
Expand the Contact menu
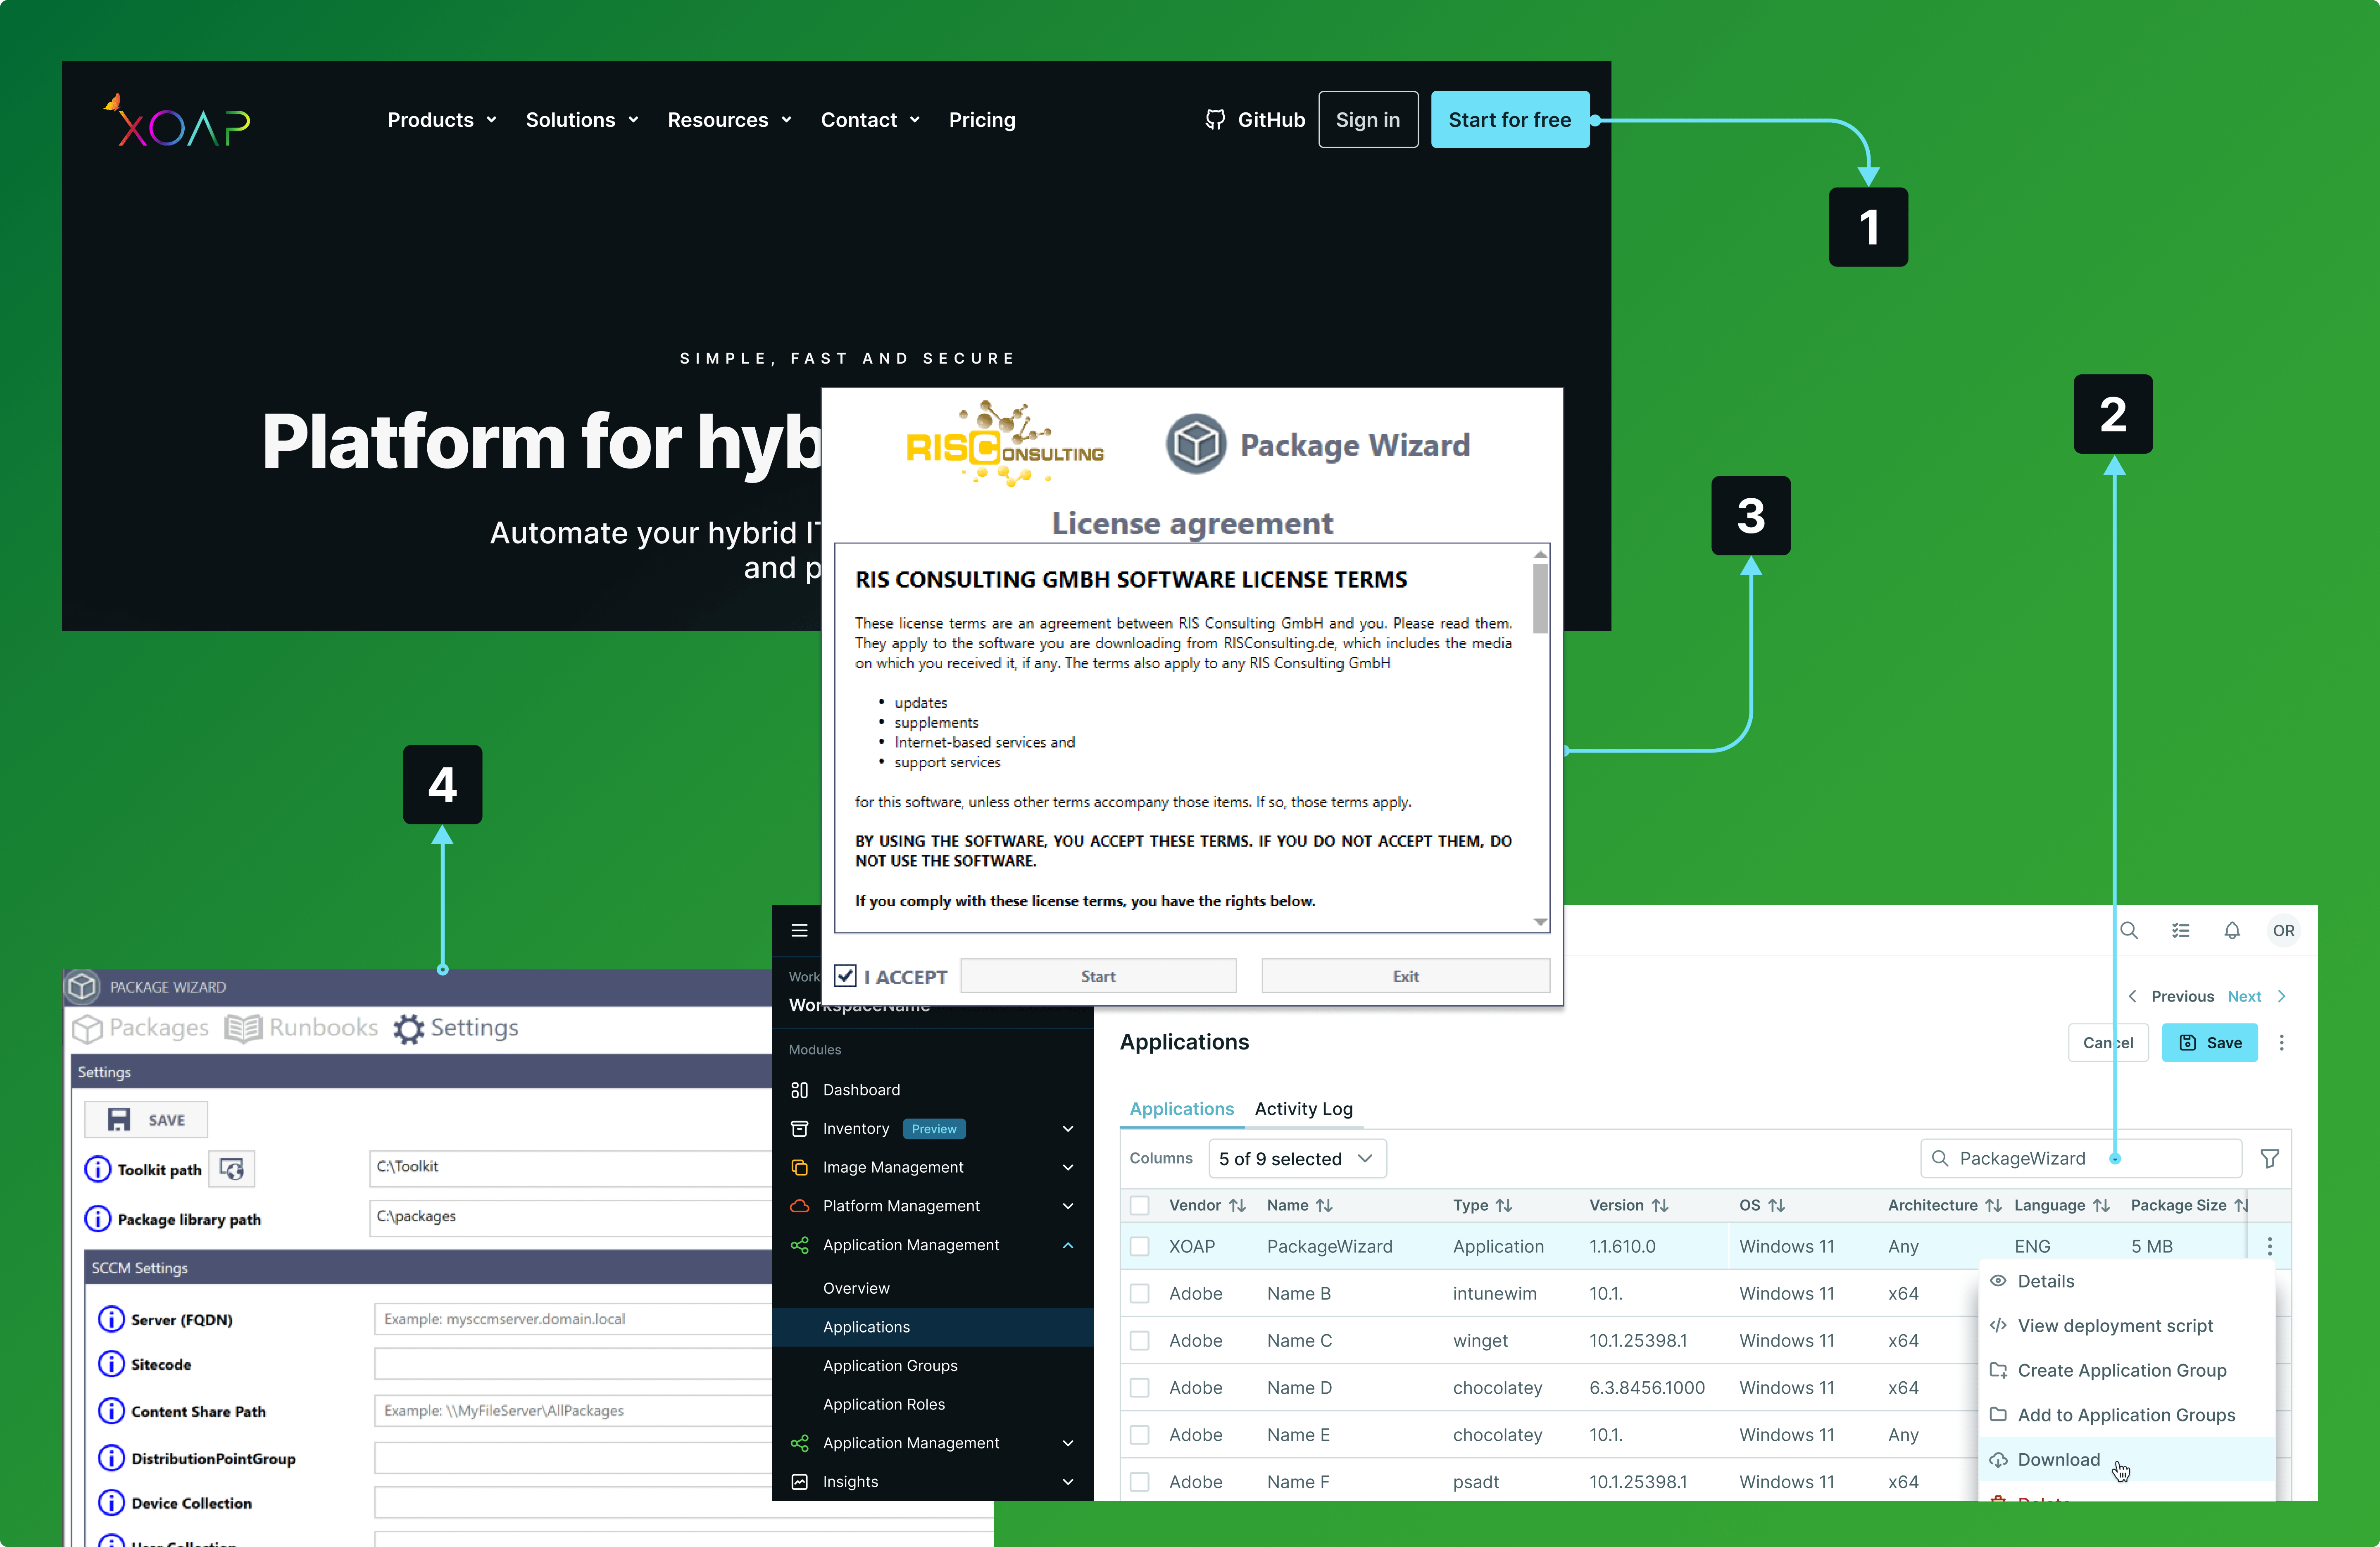coord(870,120)
